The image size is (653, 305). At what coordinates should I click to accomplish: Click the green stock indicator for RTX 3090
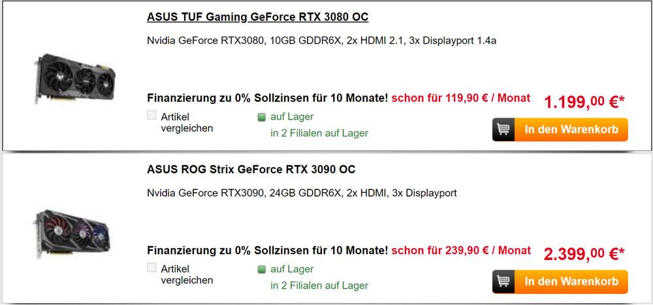[262, 270]
